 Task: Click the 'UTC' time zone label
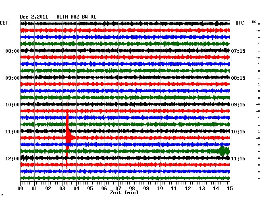[x=240, y=23]
